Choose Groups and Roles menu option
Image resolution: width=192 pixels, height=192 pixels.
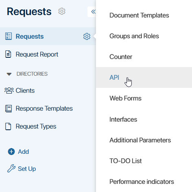134,36
